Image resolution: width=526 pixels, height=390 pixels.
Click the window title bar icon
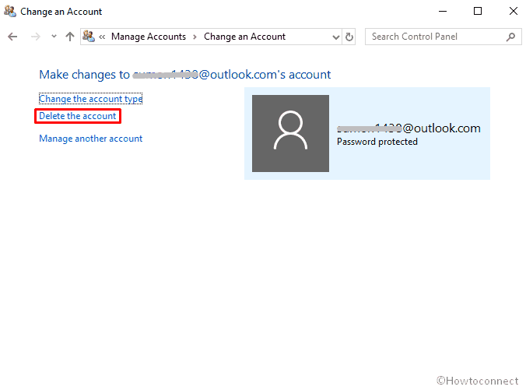coord(10,11)
